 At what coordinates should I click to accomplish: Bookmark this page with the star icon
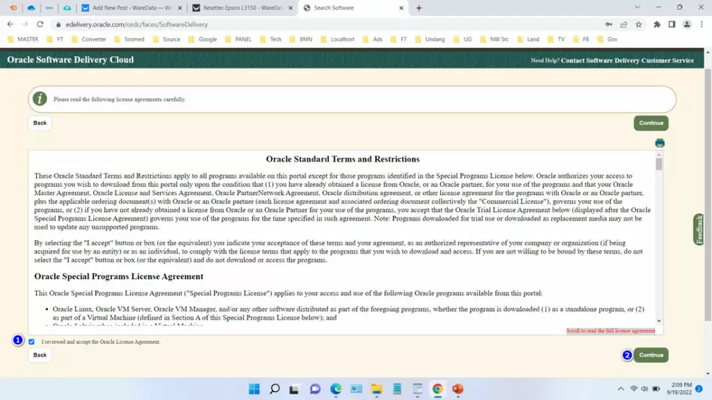point(639,24)
